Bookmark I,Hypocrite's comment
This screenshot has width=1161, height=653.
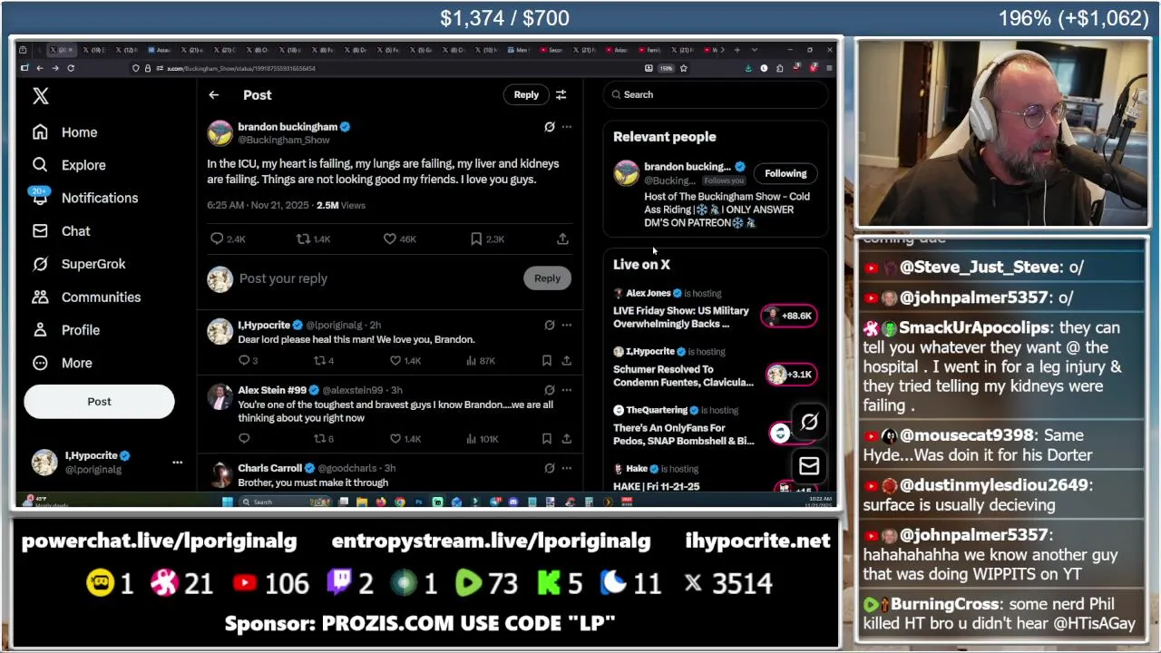pos(547,360)
